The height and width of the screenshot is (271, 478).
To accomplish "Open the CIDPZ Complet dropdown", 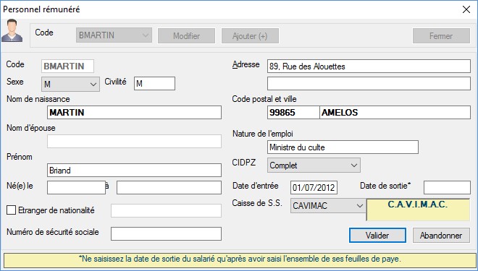I will pyautogui.click(x=314, y=165).
